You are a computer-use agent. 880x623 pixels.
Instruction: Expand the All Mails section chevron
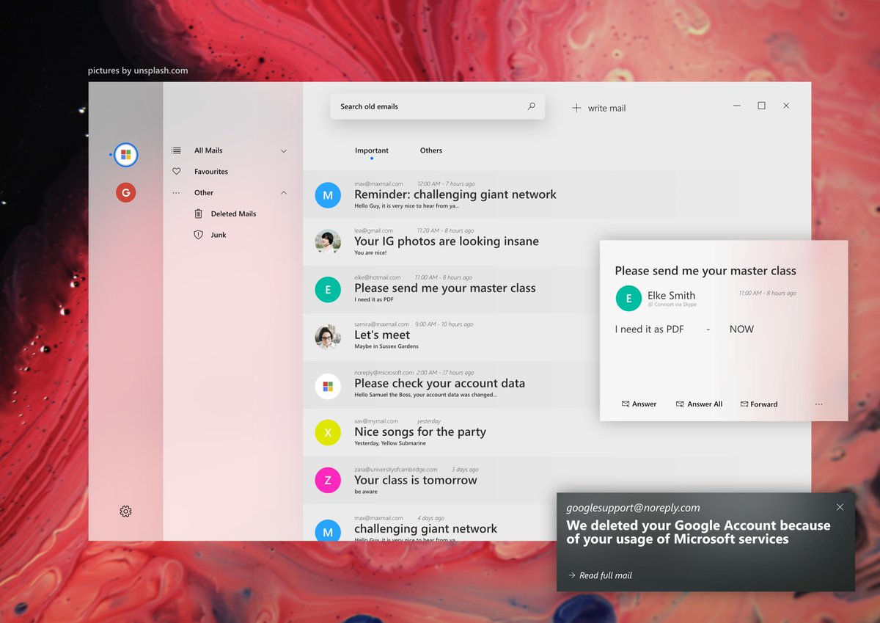[x=284, y=150]
